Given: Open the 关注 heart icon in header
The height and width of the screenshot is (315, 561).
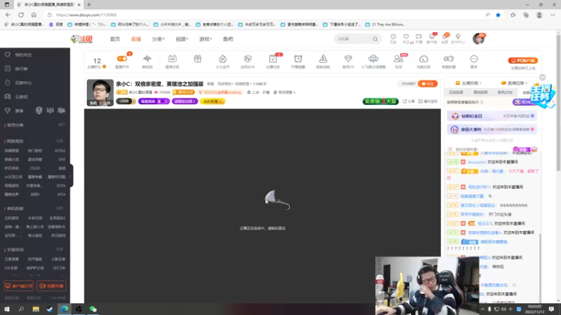Looking at the screenshot, I should [x=406, y=37].
